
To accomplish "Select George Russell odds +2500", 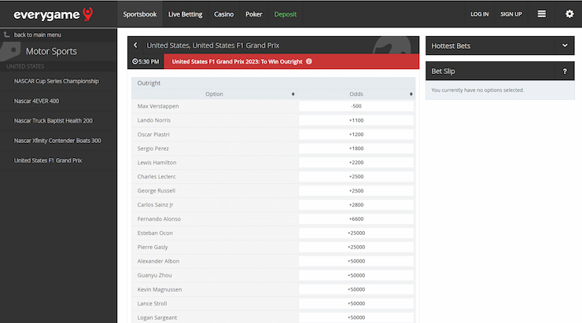I will click(356, 191).
